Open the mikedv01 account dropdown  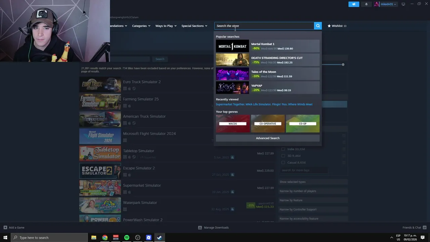(388, 4)
